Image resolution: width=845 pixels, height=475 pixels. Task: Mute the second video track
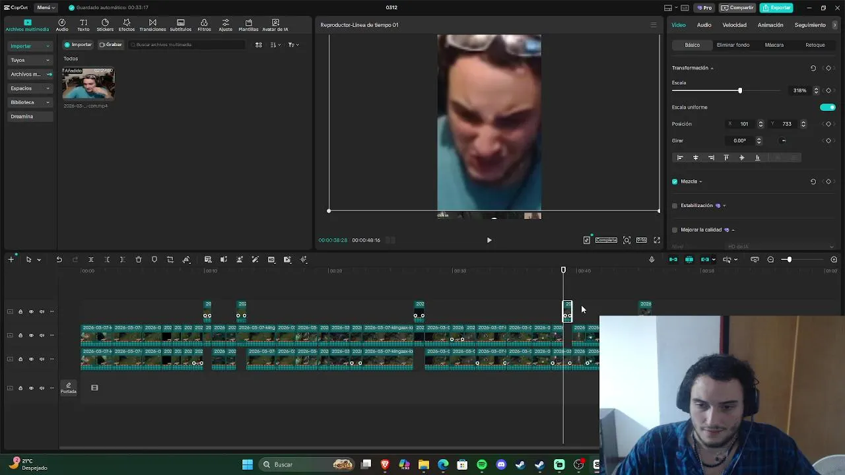(42, 336)
